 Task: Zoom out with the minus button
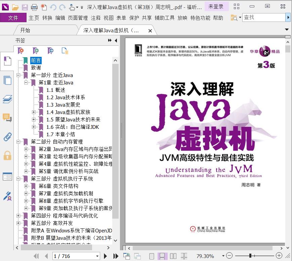[229, 256]
